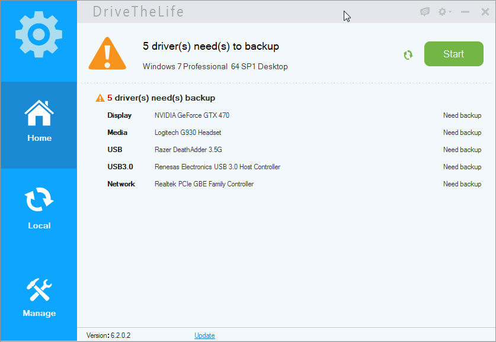Click the DriveTheLife gear logo
Image resolution: width=496 pixels, height=342 pixels.
pyautogui.click(x=39, y=34)
